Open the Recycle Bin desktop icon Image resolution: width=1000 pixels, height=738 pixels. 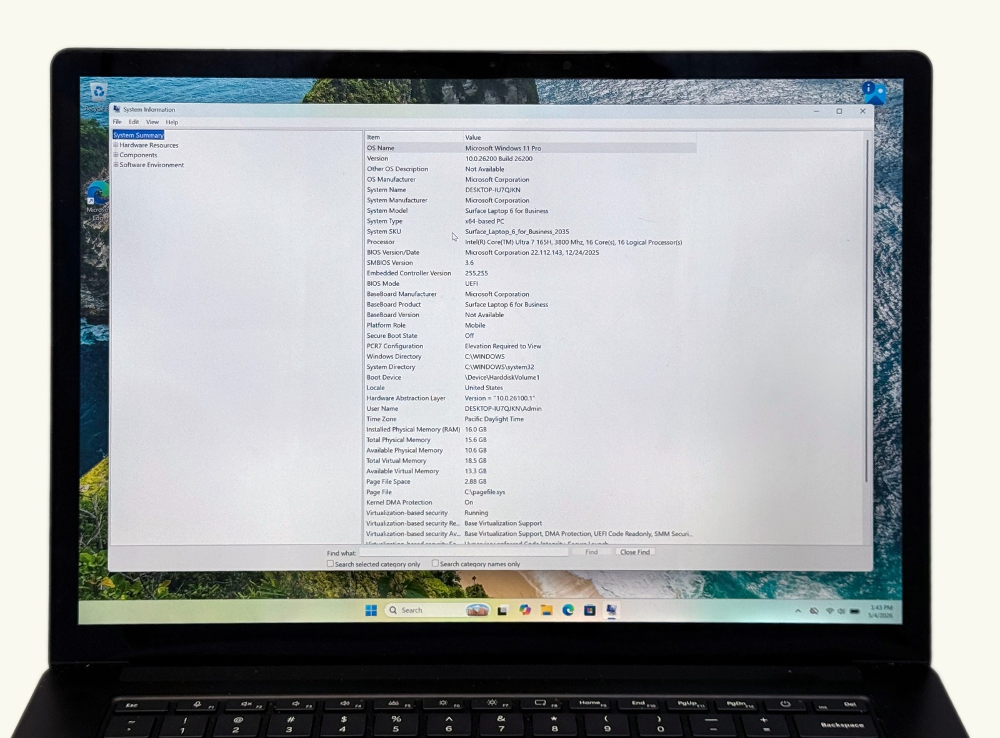pos(99,93)
